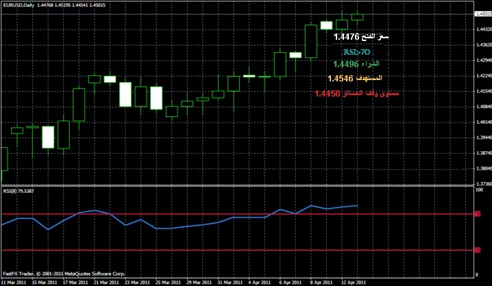Click the RSI 70 level marker tag
The width and height of the screenshot is (492, 286).
pyautogui.click(x=477, y=214)
